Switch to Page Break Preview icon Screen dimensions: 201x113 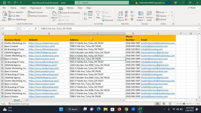170,104
